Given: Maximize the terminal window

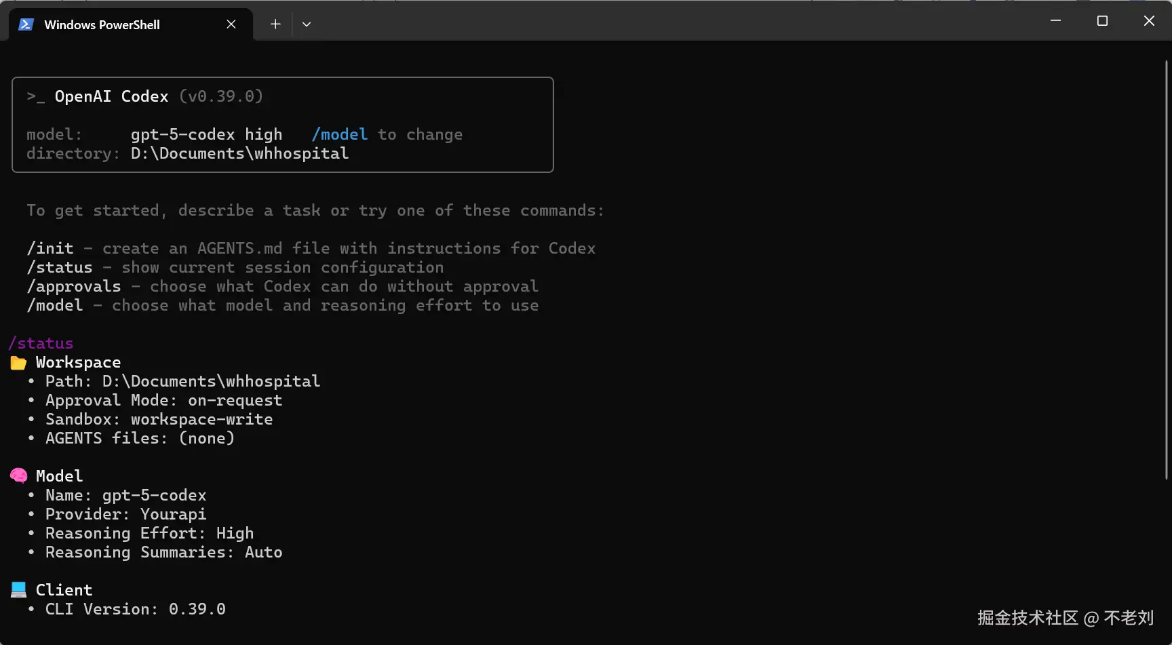Looking at the screenshot, I should coord(1102,21).
